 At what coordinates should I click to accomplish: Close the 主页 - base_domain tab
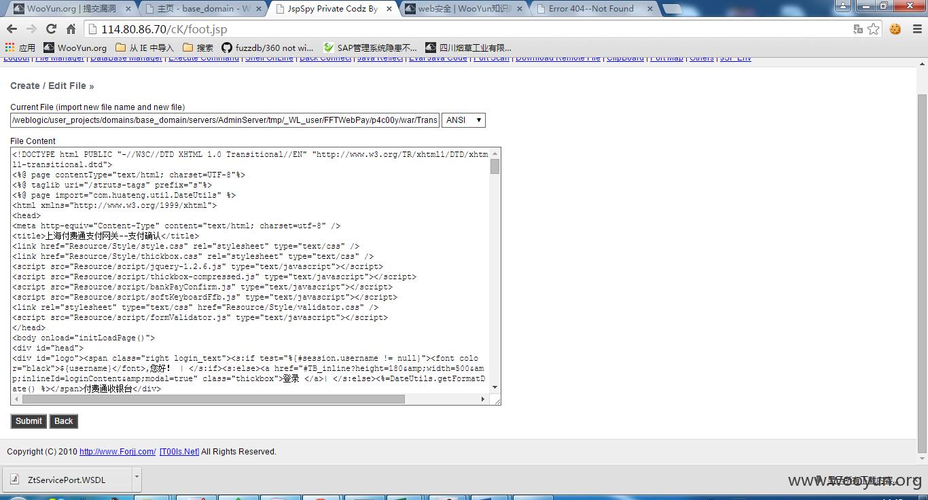click(259, 9)
